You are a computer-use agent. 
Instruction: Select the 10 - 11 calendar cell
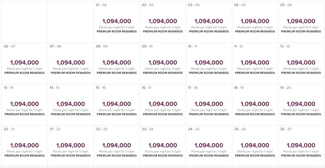point(209,63)
